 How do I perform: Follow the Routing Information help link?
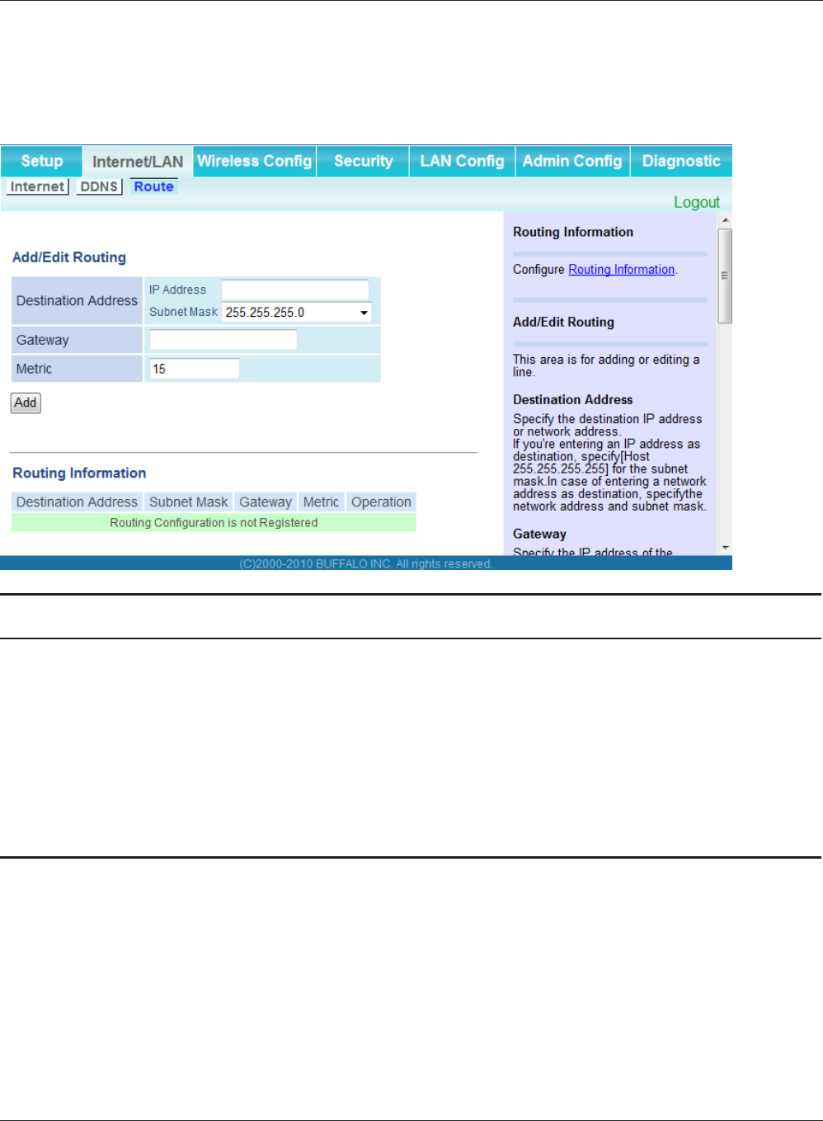point(621,270)
